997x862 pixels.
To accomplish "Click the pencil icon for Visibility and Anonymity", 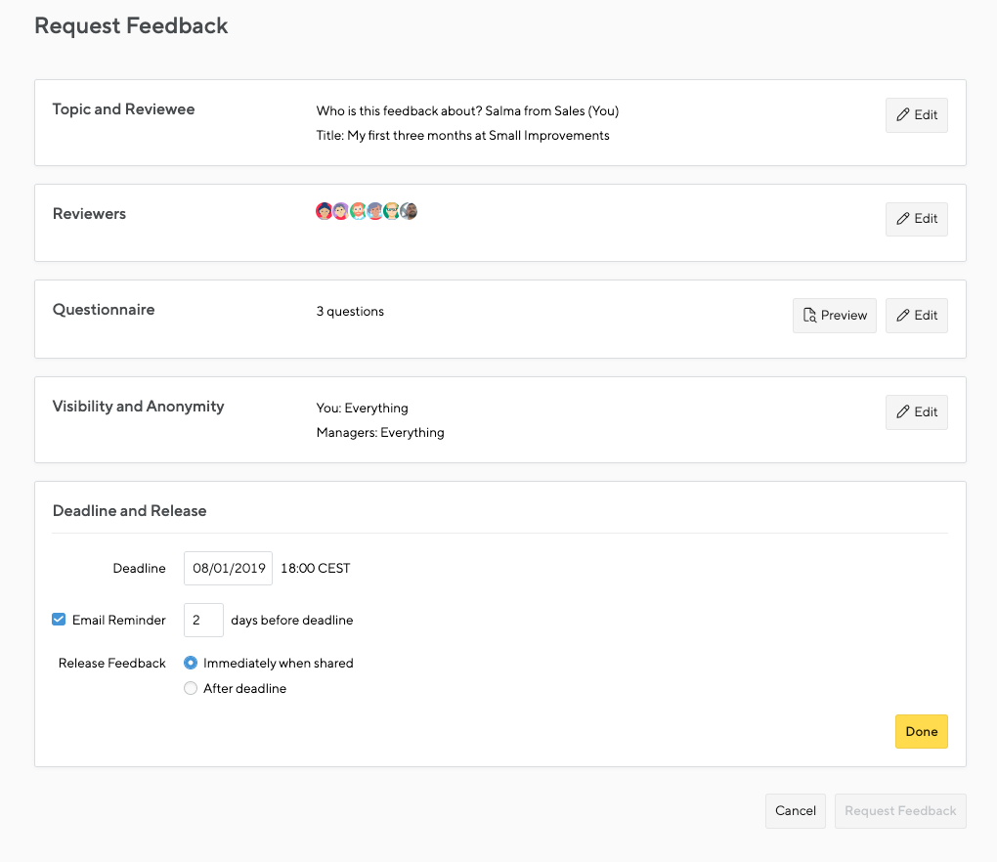I will coord(903,411).
